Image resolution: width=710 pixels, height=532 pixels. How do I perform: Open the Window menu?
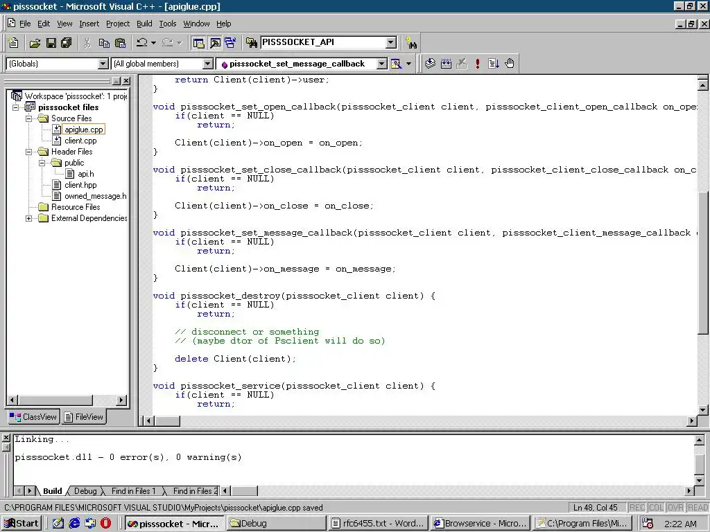click(196, 24)
